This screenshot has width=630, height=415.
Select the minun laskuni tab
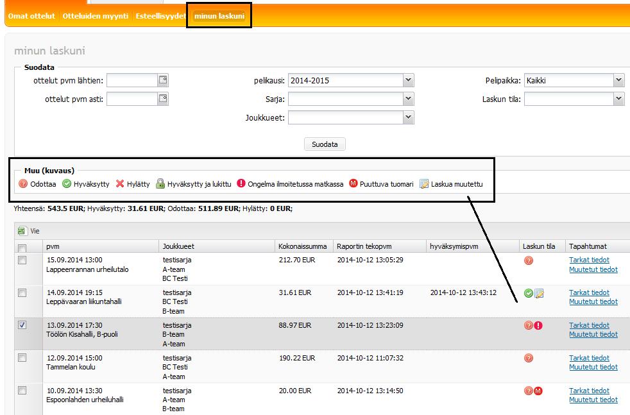[219, 16]
